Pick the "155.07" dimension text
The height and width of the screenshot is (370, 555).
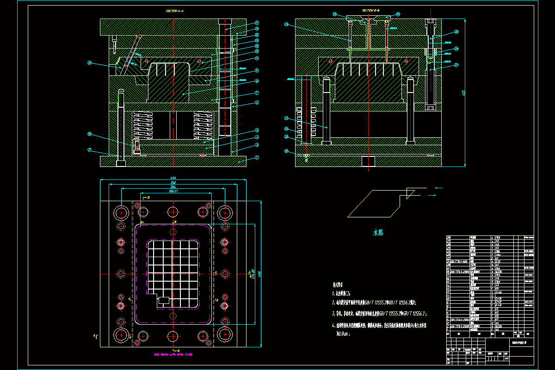coord(173,190)
